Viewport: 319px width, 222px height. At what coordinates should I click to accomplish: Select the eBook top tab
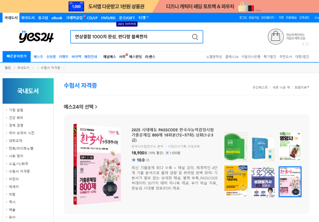[57, 18]
